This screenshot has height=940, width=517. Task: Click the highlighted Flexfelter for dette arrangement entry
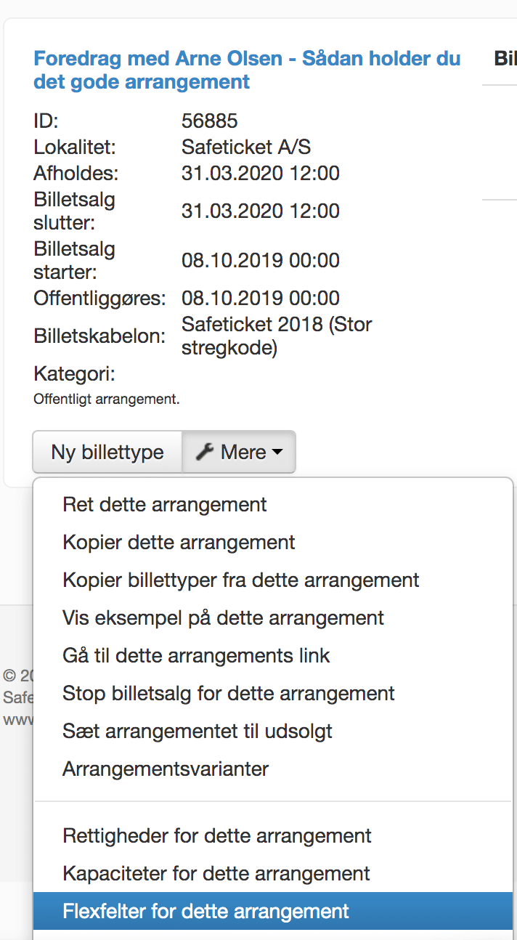click(206, 911)
